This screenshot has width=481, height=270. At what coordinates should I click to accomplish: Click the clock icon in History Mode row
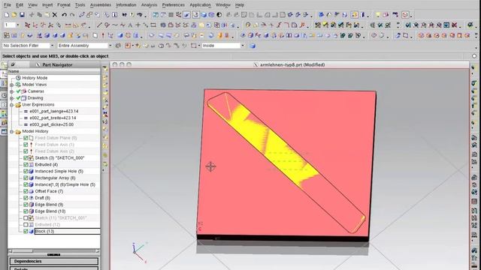click(x=18, y=78)
